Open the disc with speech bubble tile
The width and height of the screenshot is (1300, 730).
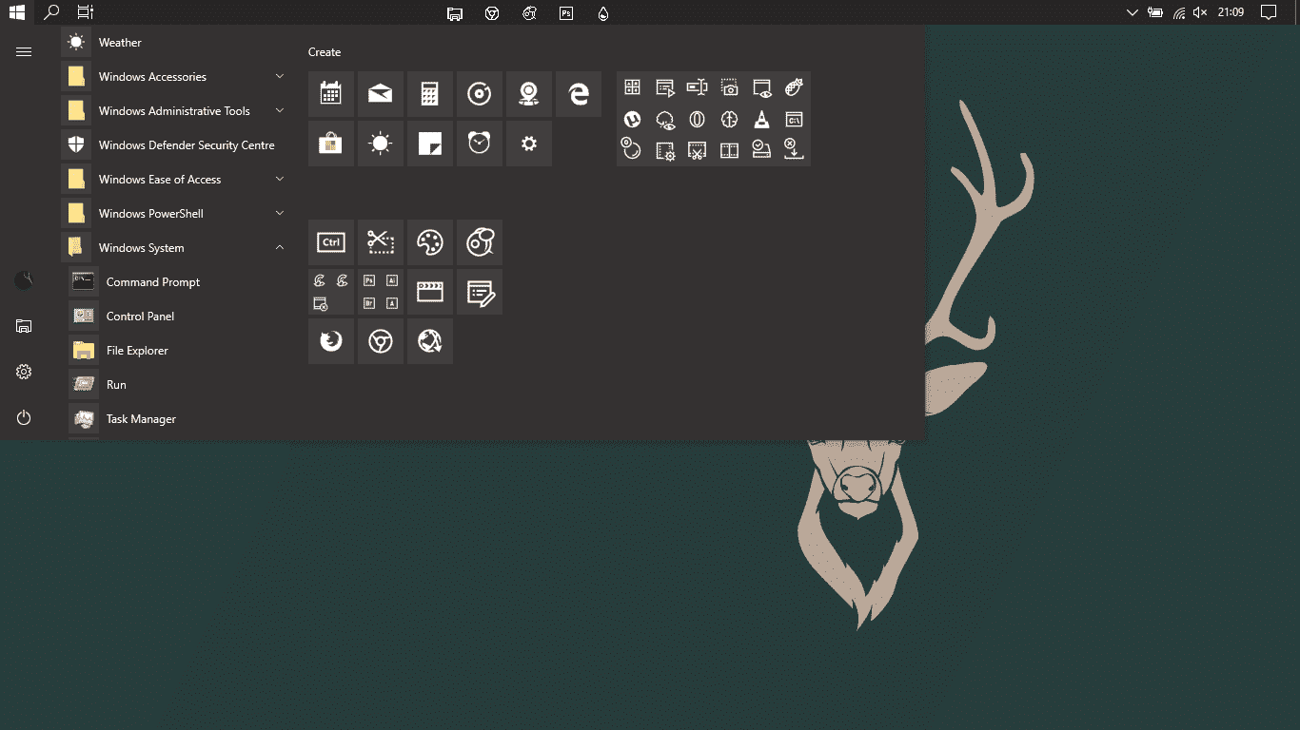480,242
